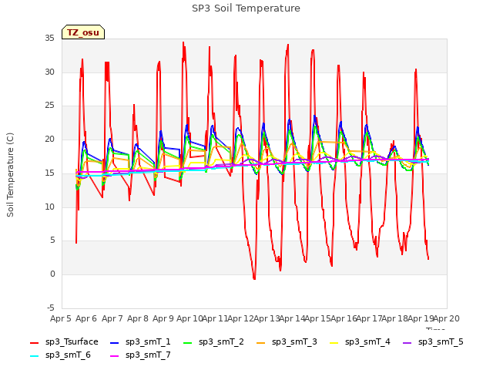Click the red sp3_Tsurface legend swatch

34,342
